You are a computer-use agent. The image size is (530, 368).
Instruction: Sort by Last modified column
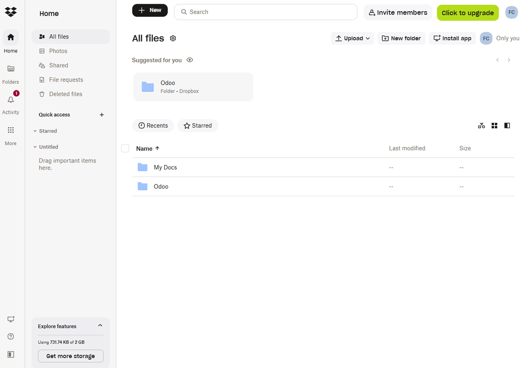407,148
